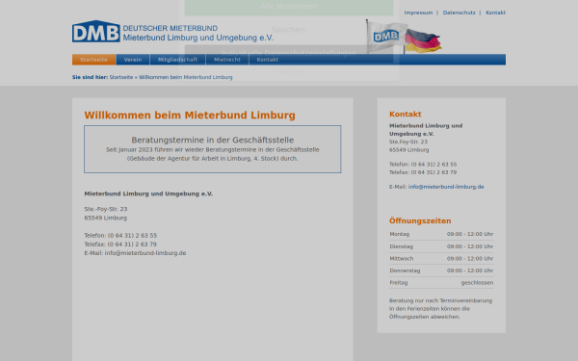Click the Dienstag opening hours row

441,246
